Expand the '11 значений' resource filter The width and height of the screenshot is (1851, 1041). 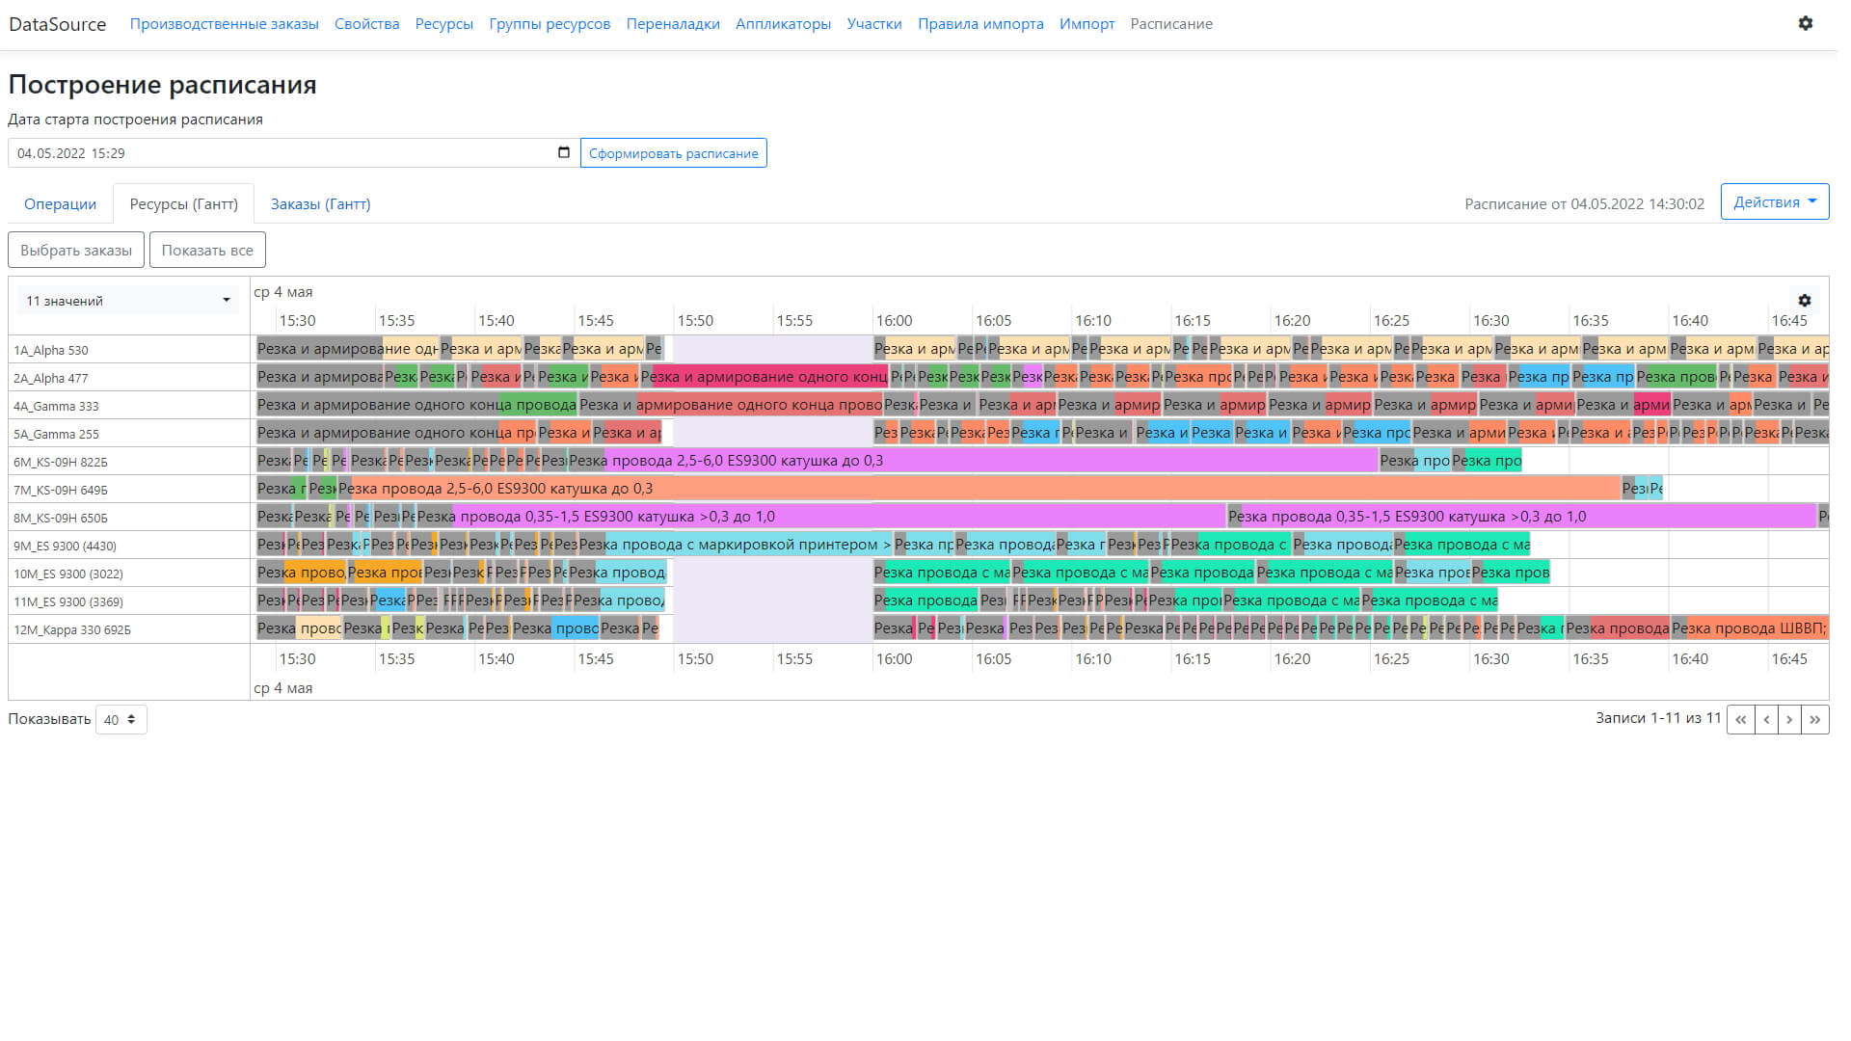pos(128,301)
